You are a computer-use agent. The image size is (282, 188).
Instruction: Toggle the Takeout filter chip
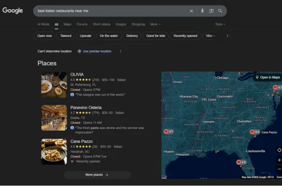tap(66, 36)
